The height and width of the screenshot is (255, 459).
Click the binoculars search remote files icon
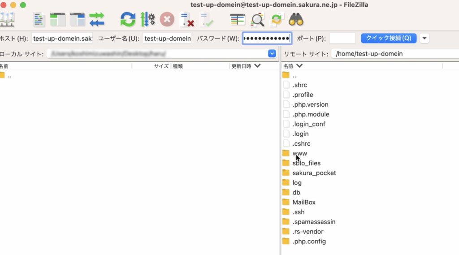296,19
